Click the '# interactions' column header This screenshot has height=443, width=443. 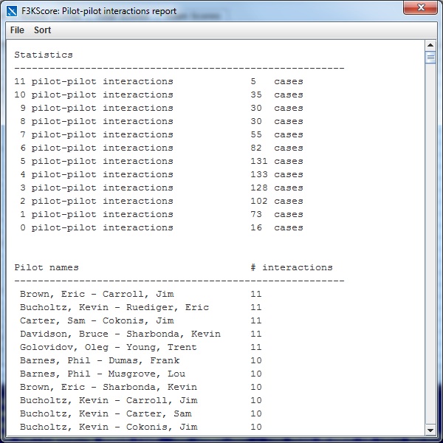coord(292,267)
